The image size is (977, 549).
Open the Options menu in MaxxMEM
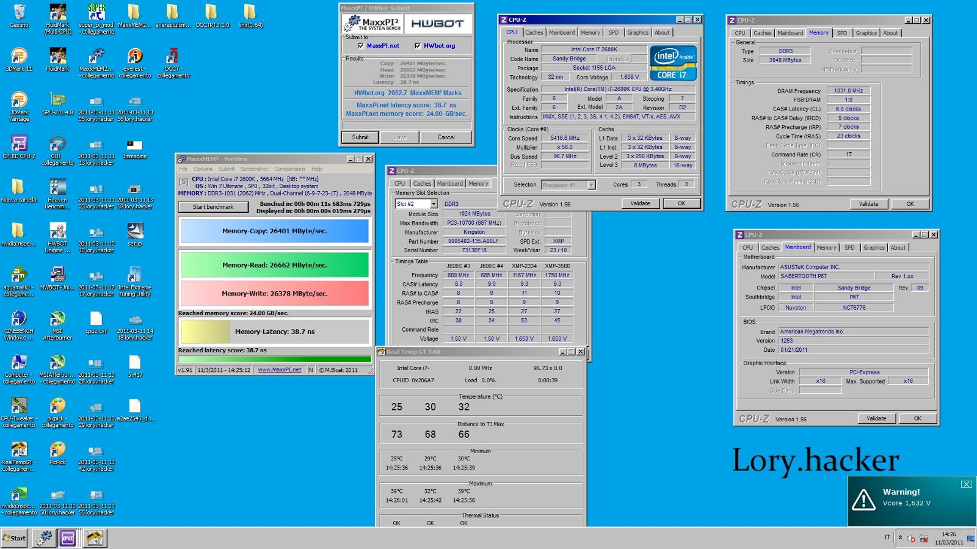click(x=203, y=169)
